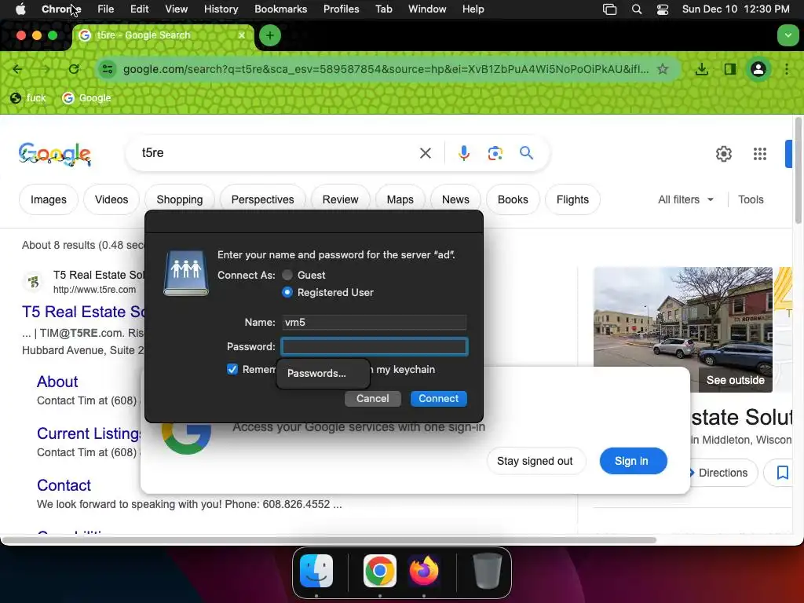Screen dimensions: 804x603
Task: Toggle Remember password in keychain checkbox
Action: click(232, 369)
